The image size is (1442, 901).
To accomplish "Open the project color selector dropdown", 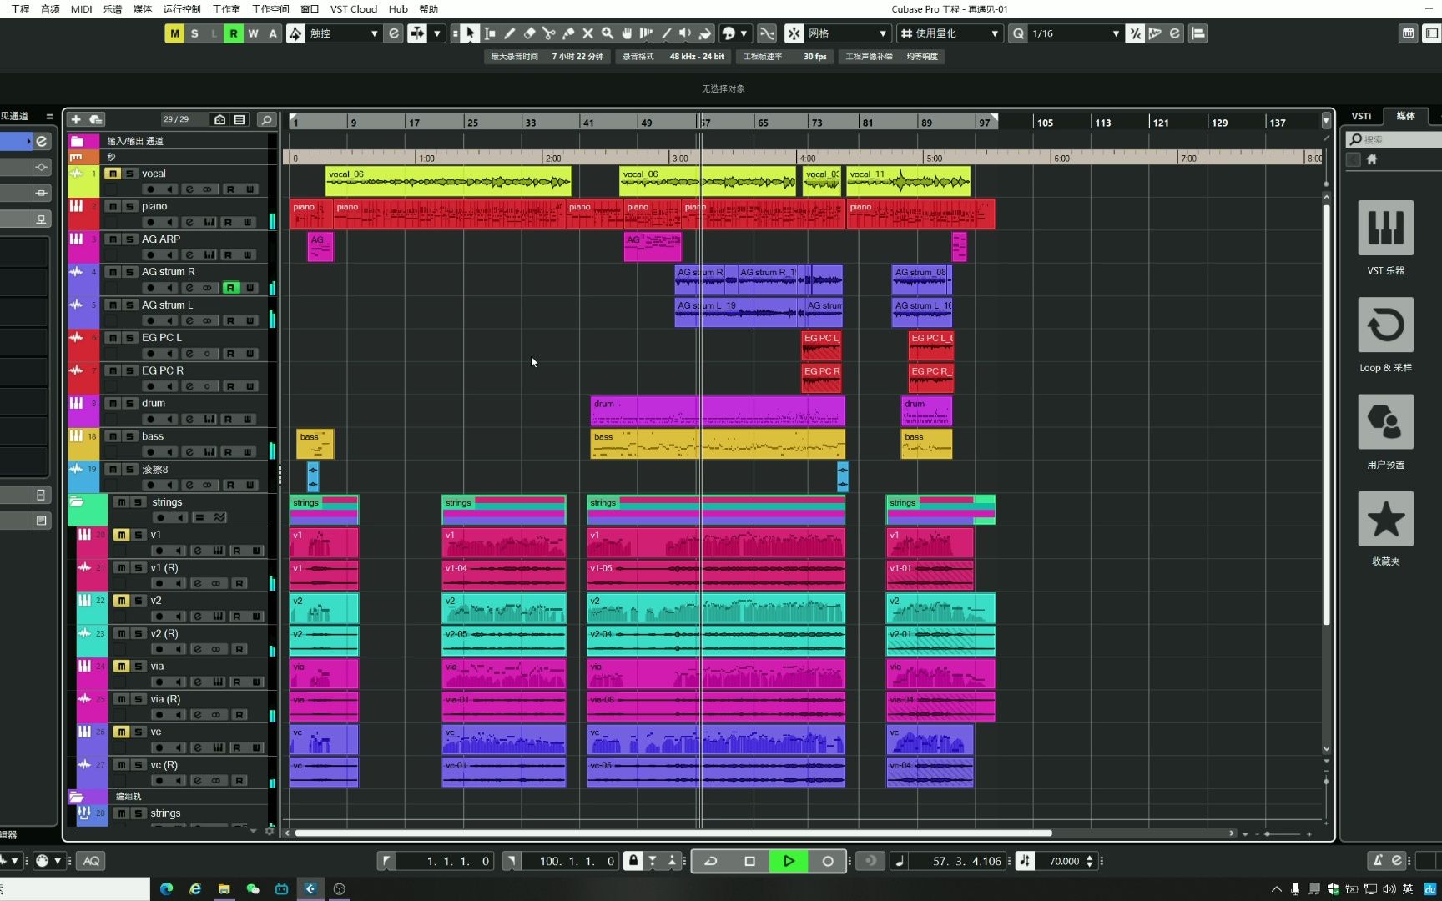I will click(734, 33).
